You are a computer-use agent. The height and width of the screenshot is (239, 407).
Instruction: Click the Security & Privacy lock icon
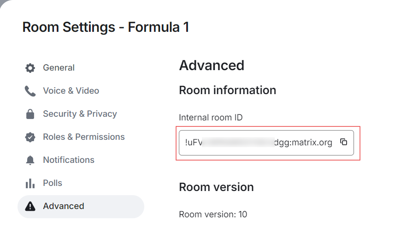pyautogui.click(x=30, y=114)
